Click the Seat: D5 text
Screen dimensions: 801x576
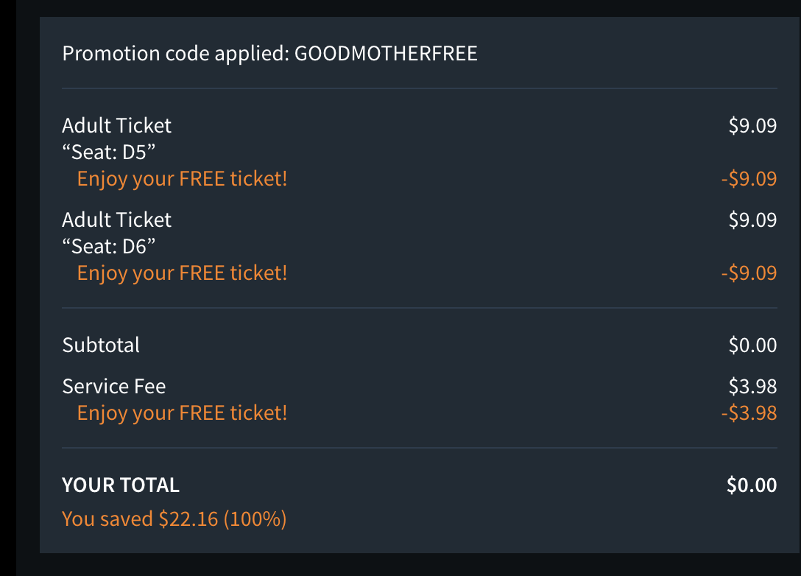108,152
